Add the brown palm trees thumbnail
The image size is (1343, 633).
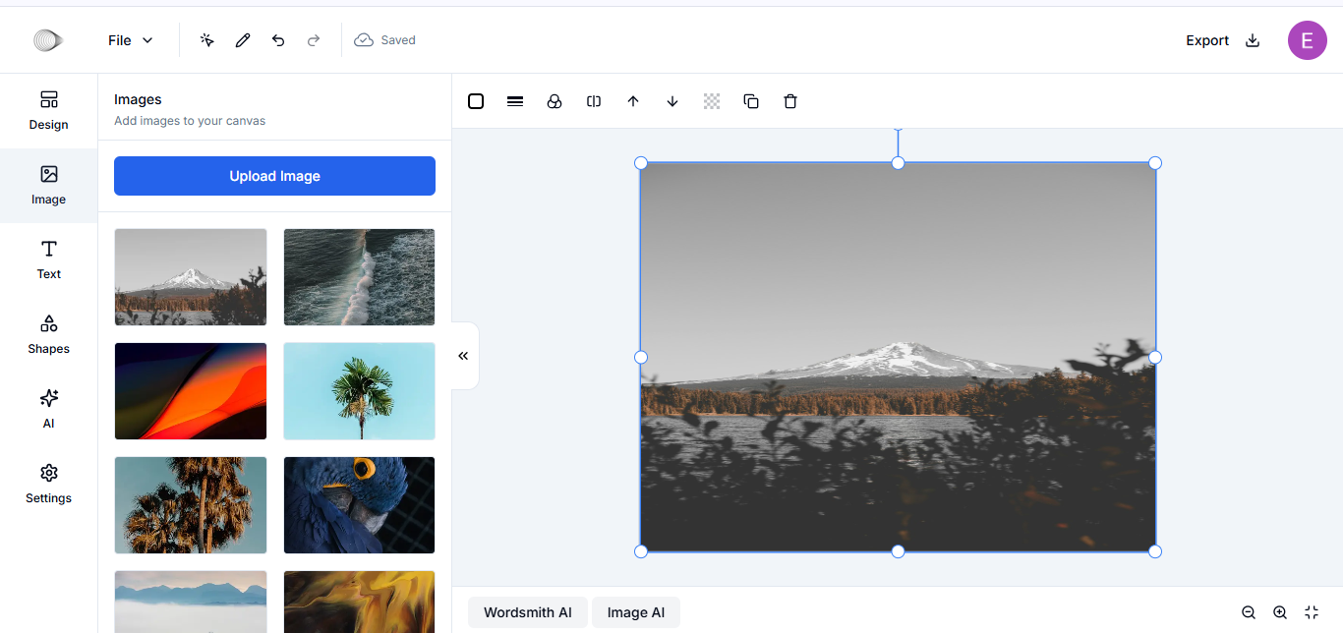click(191, 505)
